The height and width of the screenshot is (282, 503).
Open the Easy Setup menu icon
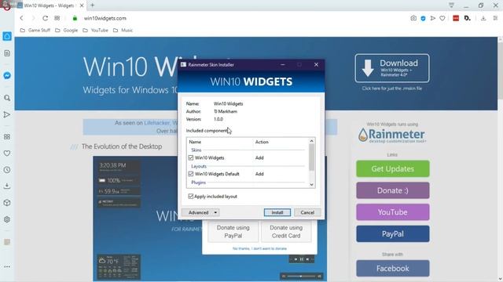click(495, 18)
